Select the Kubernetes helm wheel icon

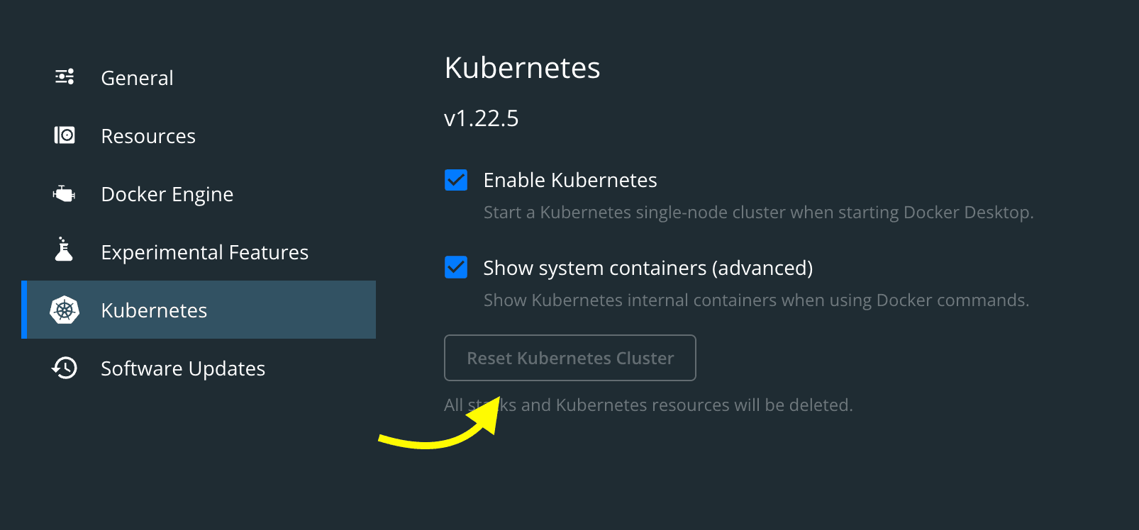click(64, 310)
